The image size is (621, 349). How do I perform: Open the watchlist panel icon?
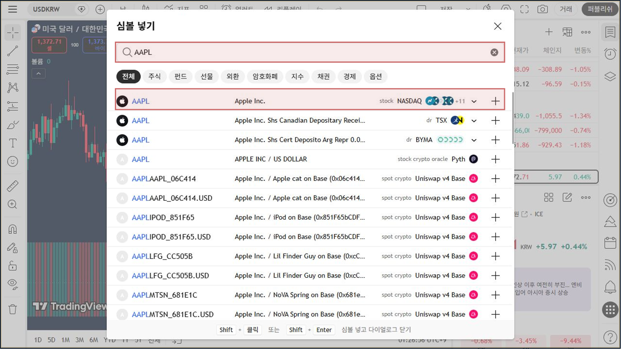pos(610,32)
